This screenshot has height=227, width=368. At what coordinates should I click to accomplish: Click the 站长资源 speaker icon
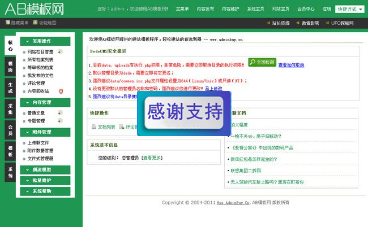(x=268, y=23)
